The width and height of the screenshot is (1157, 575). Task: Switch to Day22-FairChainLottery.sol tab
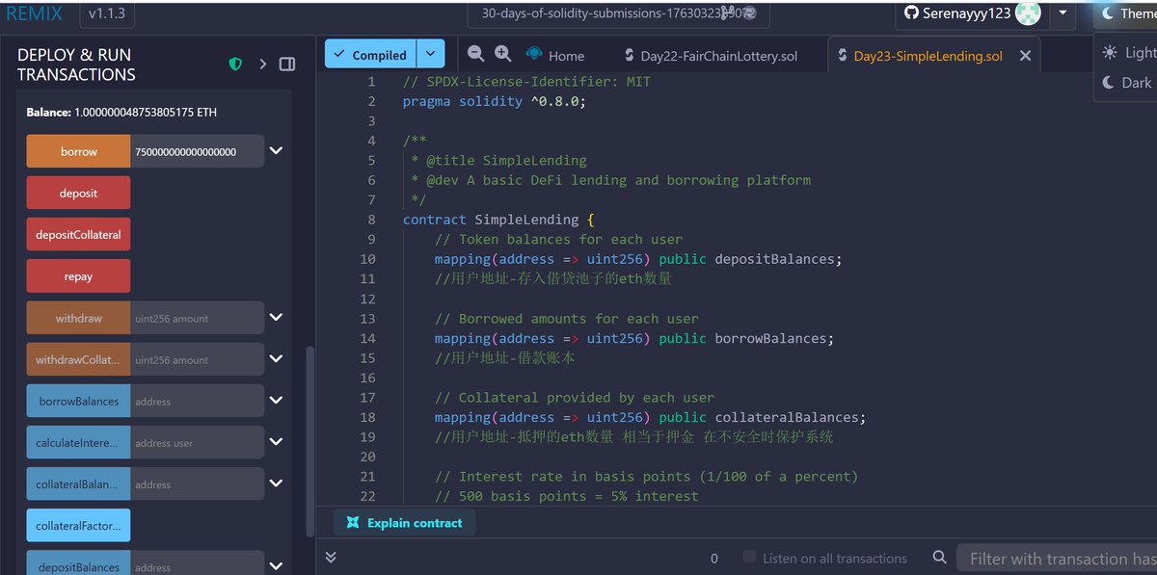(712, 56)
